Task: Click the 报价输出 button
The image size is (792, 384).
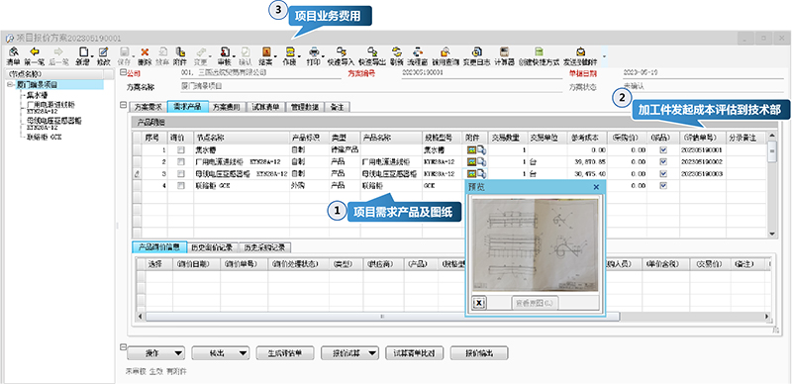Action: coord(479,352)
